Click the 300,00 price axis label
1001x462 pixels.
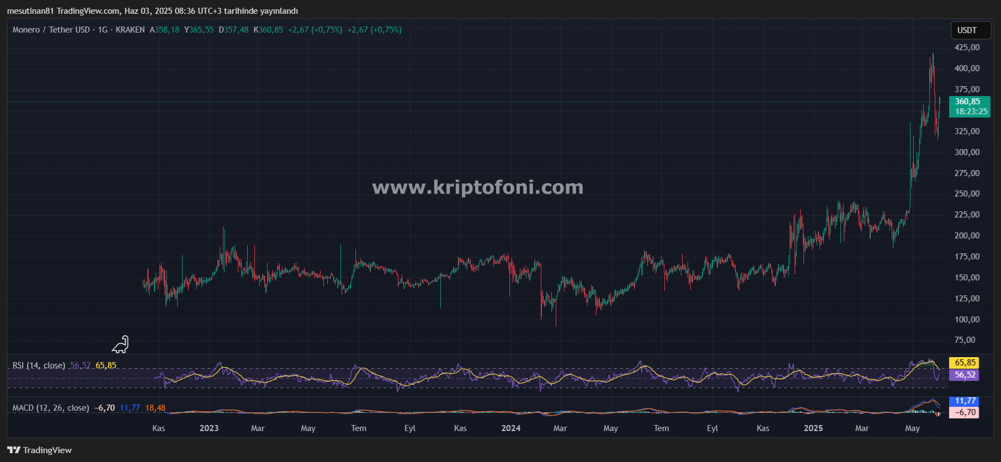pyautogui.click(x=967, y=152)
